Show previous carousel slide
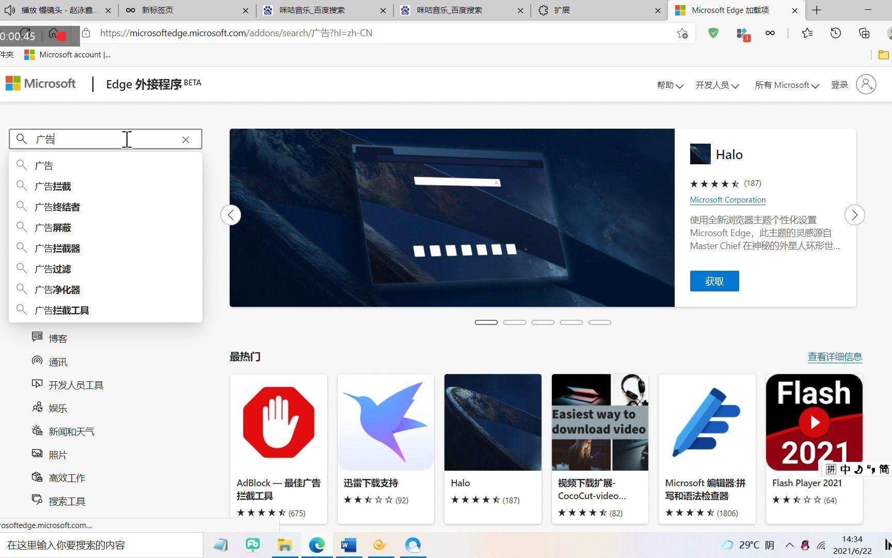 point(231,215)
